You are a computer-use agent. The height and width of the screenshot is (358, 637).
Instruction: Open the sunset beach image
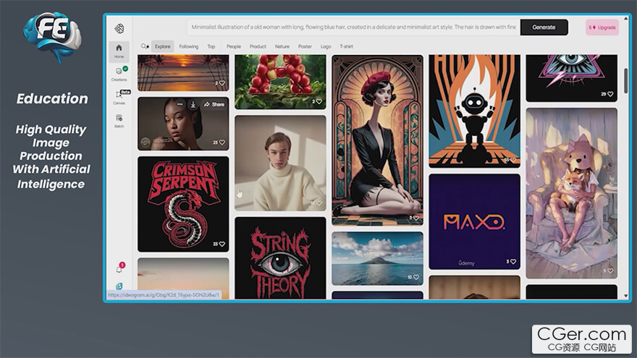tap(183, 73)
